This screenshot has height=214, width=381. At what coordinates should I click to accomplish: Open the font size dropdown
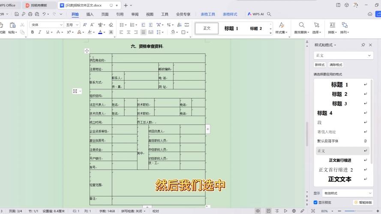click(x=77, y=25)
